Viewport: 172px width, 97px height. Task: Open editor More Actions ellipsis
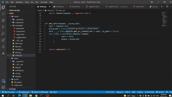(171, 6)
